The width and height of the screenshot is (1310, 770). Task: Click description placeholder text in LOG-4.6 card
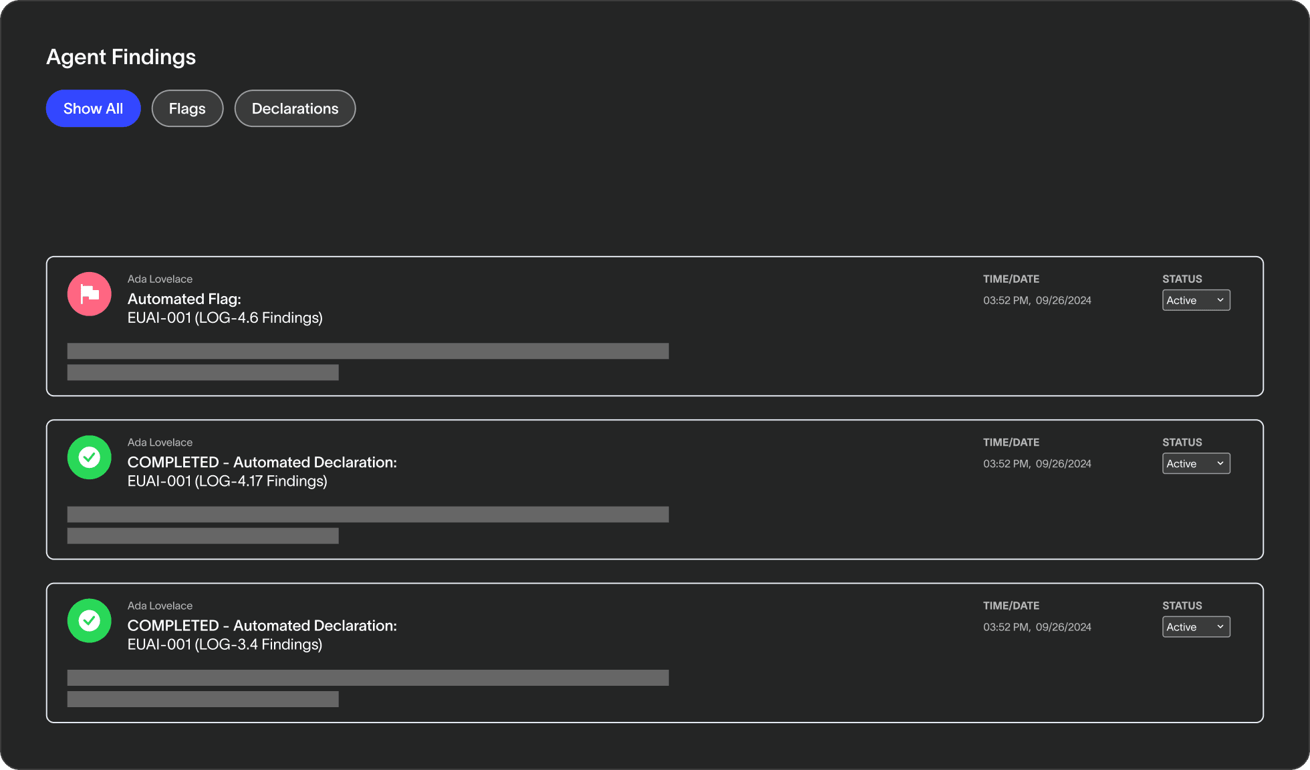pos(368,352)
